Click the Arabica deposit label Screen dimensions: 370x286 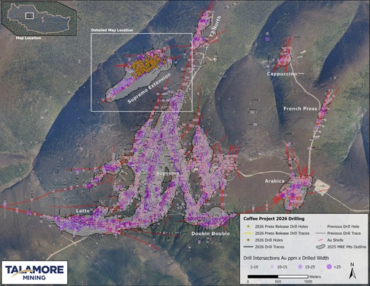(x=274, y=181)
